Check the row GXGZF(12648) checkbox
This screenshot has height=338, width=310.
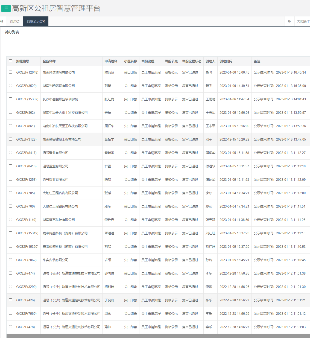click(x=11, y=72)
